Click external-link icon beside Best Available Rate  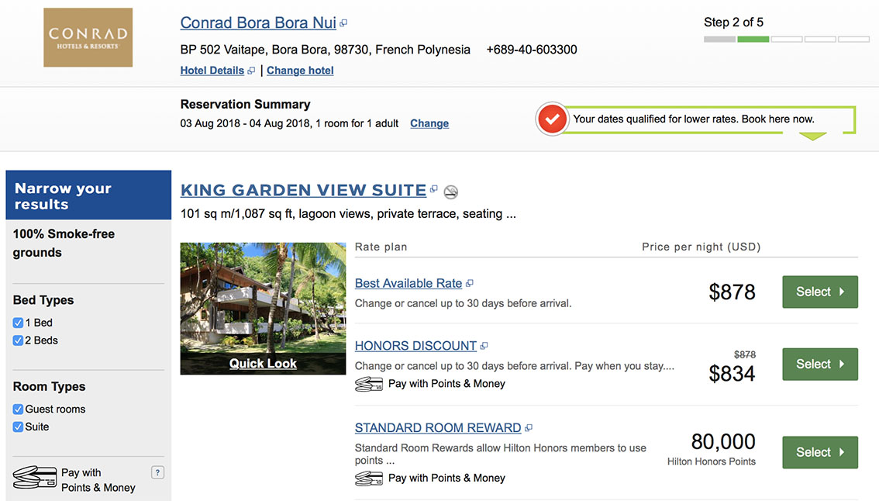[470, 283]
